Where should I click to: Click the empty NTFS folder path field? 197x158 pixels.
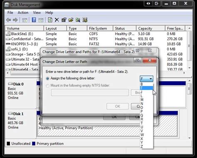90,92
